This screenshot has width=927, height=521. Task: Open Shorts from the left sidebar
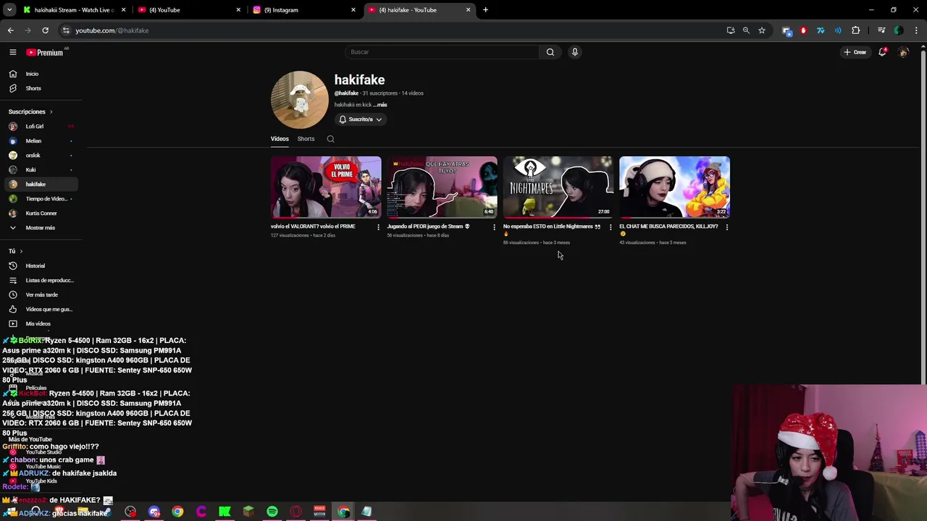tap(41, 88)
